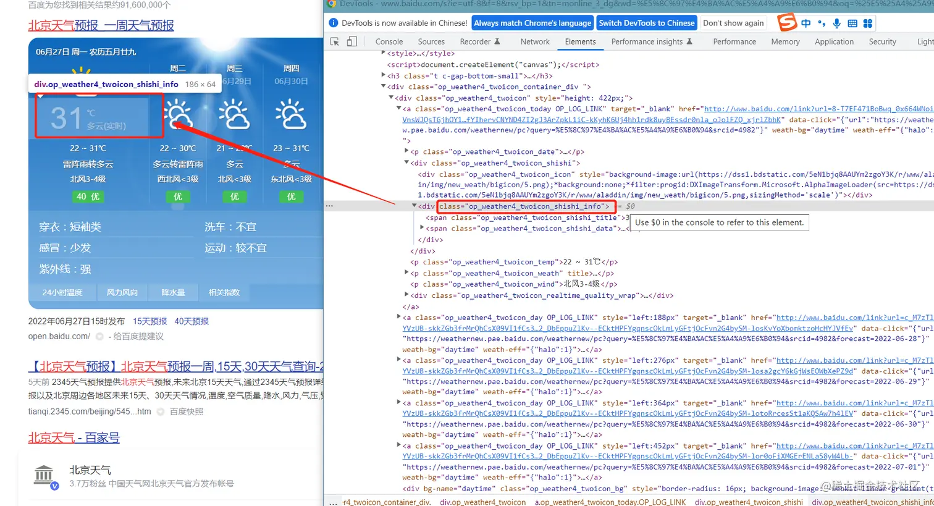Screen dimensions: 934x506
Task: Switch to the Application tab
Action: pos(834,41)
